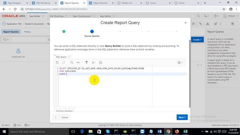
Task: Click the APEX header search icon
Action: coord(198,16)
